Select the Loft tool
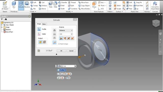 pos(33,2)
